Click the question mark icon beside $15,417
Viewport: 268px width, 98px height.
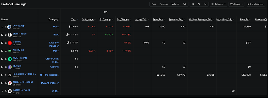pos(68,43)
